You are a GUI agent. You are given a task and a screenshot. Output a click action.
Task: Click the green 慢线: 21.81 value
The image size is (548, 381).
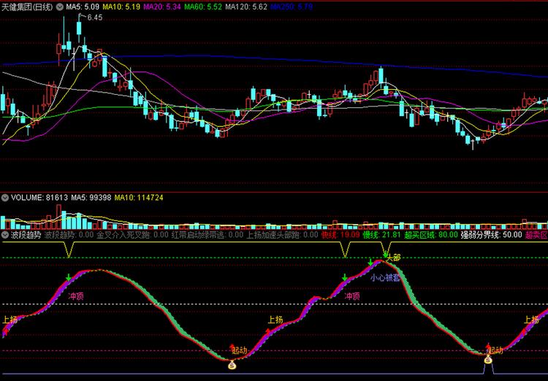click(381, 235)
